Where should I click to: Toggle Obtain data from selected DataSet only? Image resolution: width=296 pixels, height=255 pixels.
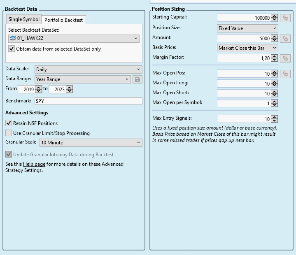click(x=12, y=49)
